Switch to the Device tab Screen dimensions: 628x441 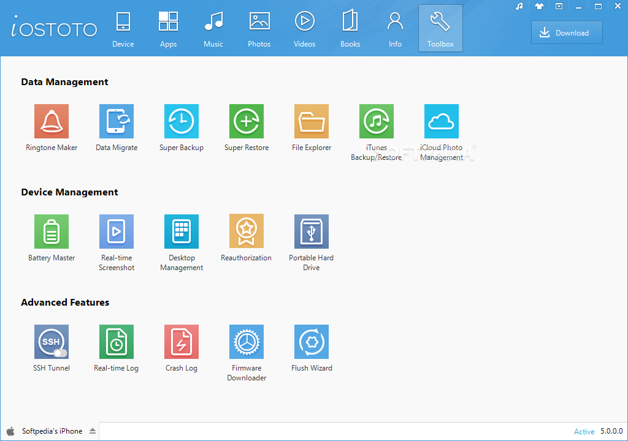(x=123, y=29)
